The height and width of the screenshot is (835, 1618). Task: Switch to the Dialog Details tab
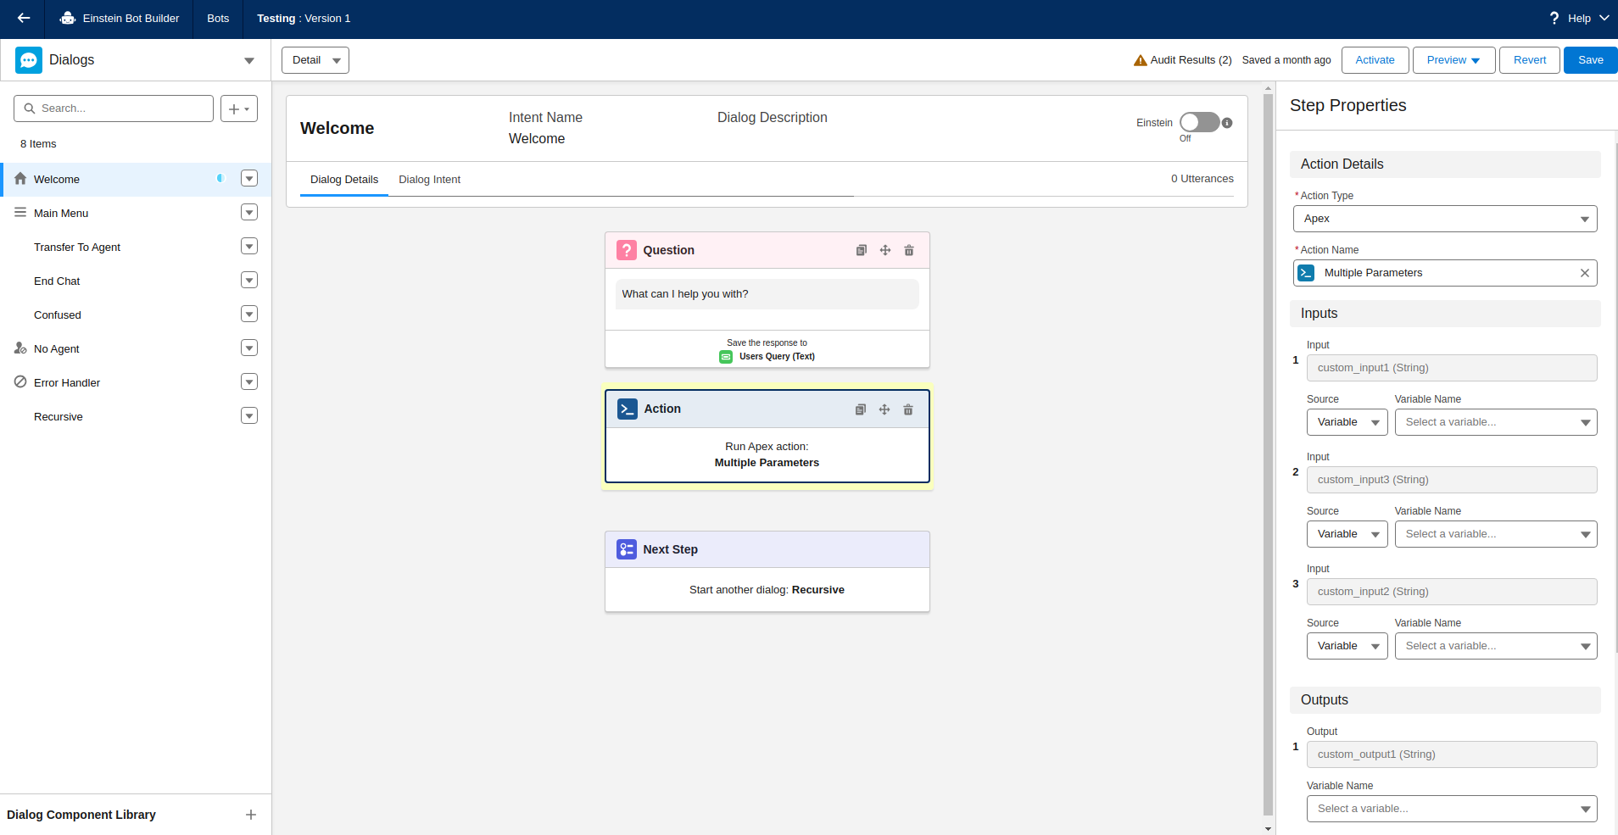[x=344, y=180]
